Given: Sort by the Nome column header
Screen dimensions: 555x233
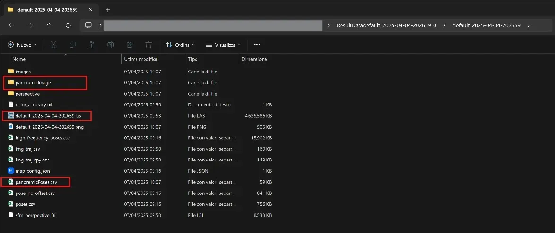Looking at the screenshot, I should [19, 59].
